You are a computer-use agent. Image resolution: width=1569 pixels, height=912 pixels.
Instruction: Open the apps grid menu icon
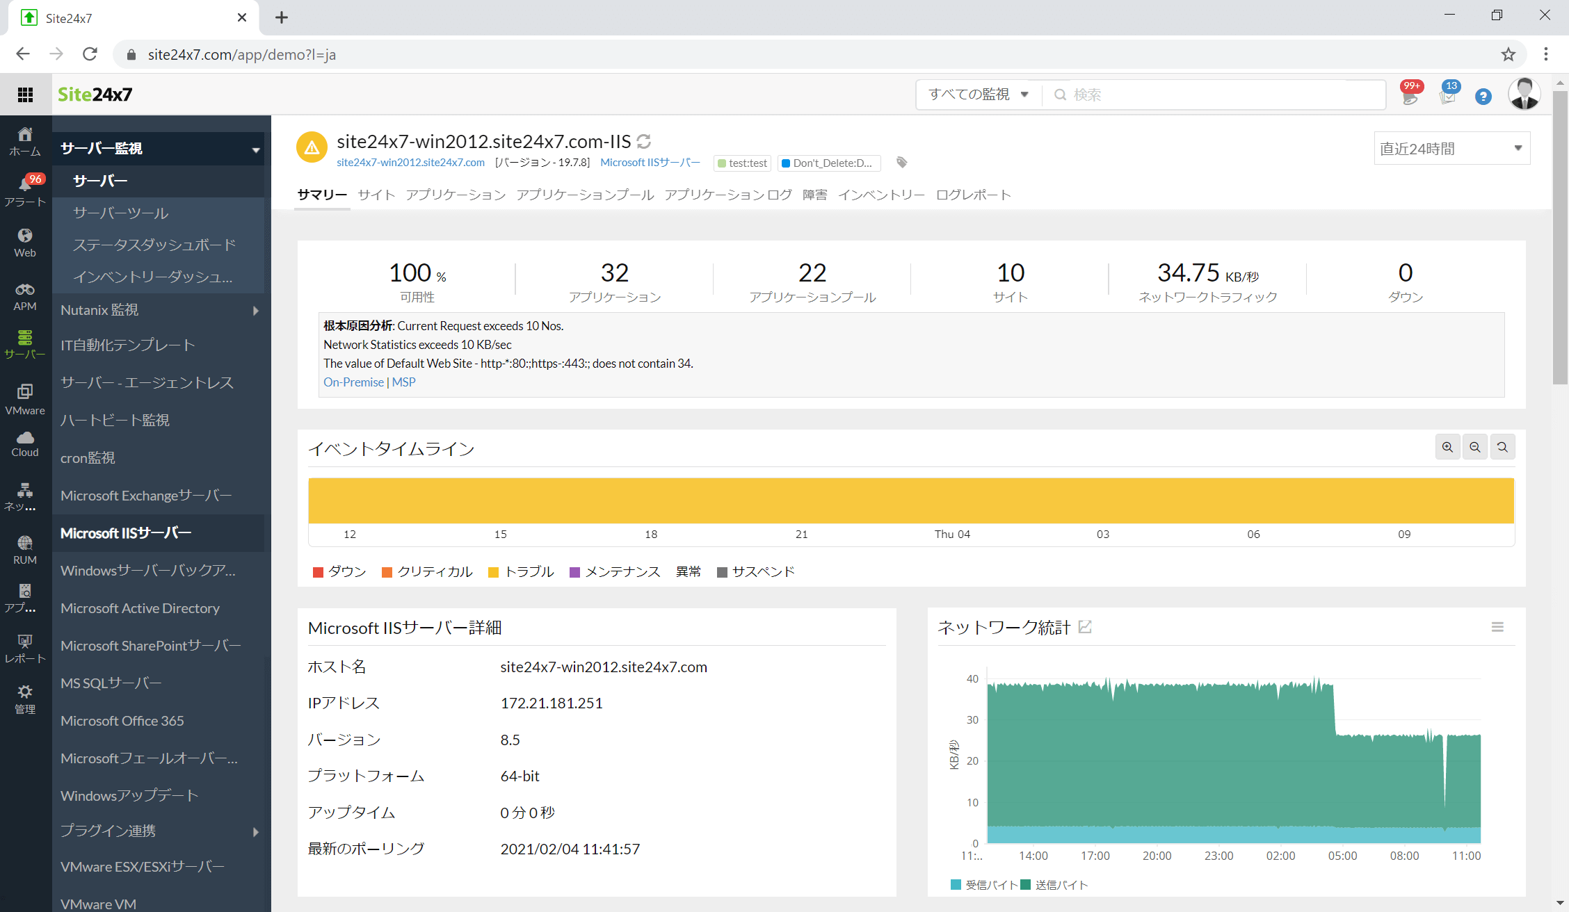coord(26,95)
